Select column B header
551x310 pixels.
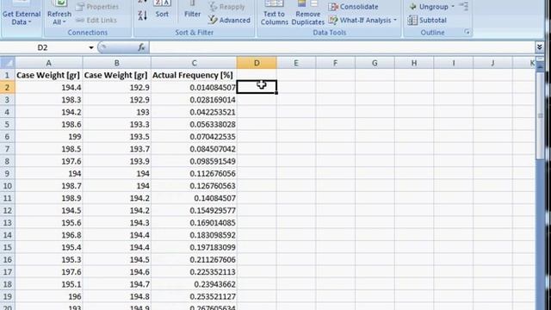(x=117, y=63)
